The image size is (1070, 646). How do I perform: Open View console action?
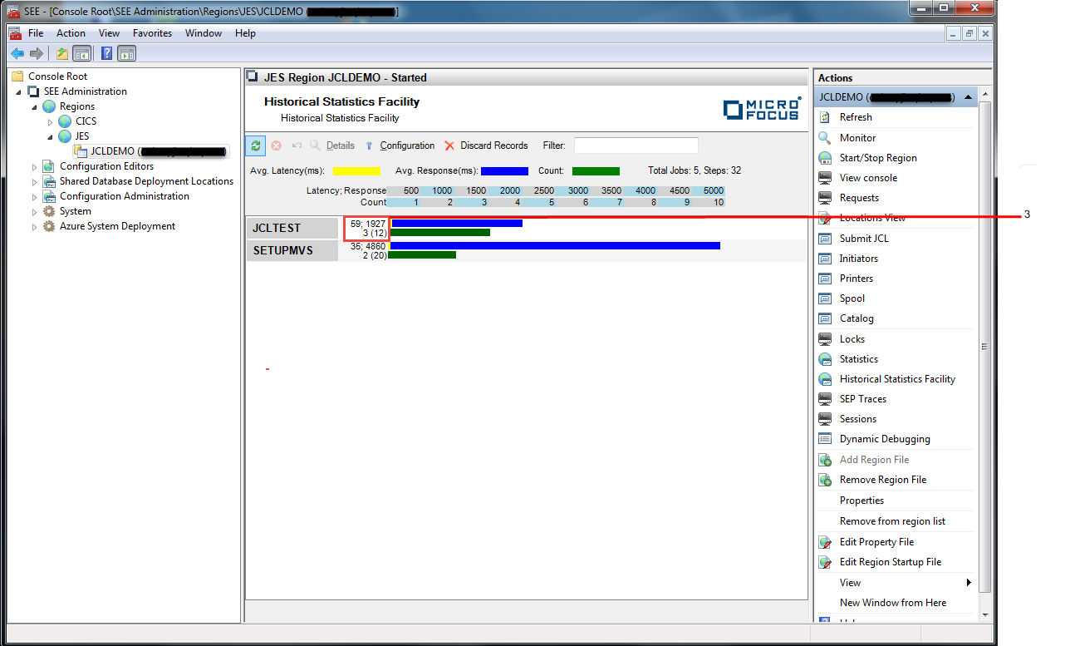click(868, 178)
